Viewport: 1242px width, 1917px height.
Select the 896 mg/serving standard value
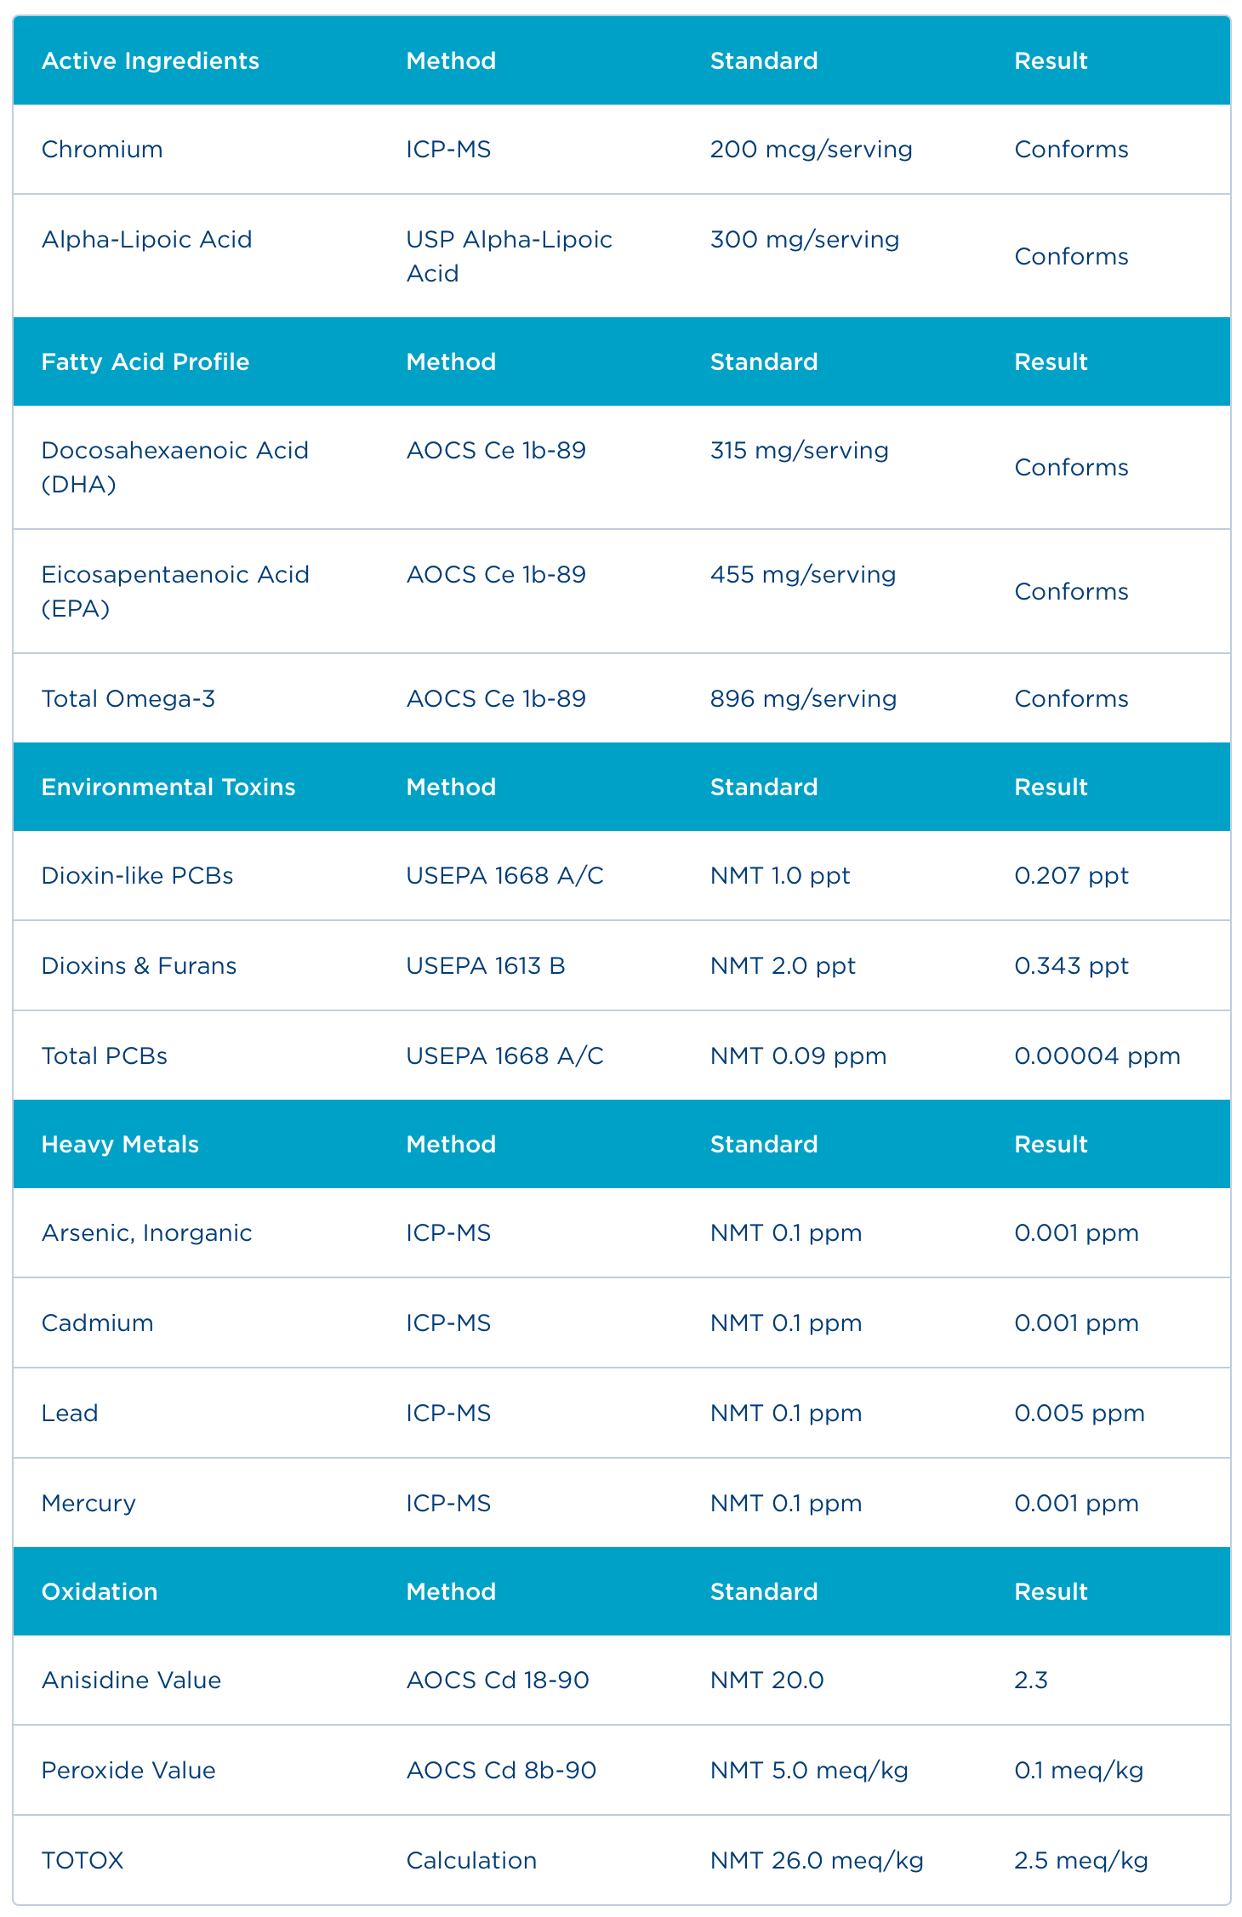[x=803, y=699]
